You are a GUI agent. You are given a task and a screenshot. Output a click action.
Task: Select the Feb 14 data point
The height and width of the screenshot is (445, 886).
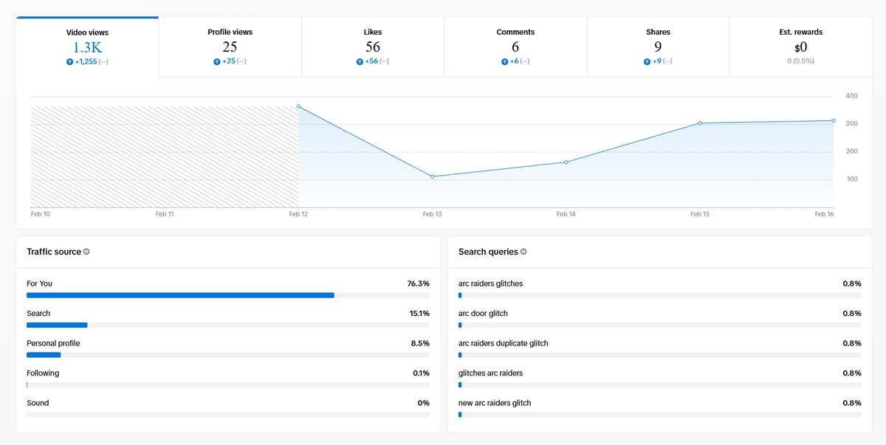coord(566,162)
